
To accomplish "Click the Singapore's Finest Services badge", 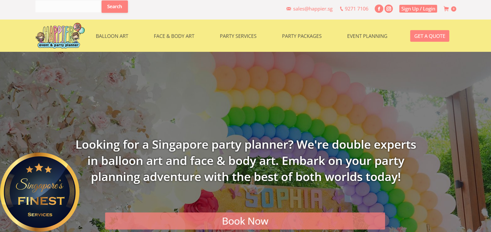I will (40, 192).
